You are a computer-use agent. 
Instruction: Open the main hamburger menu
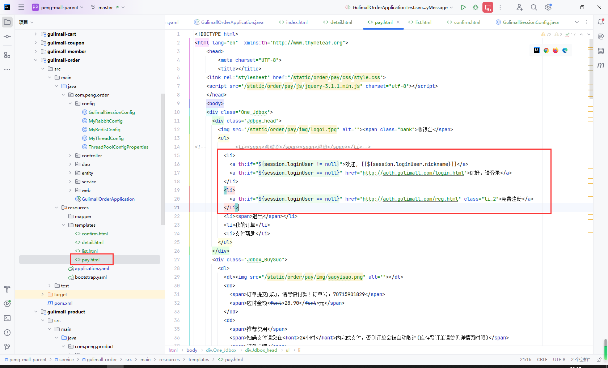pyautogui.click(x=21, y=7)
